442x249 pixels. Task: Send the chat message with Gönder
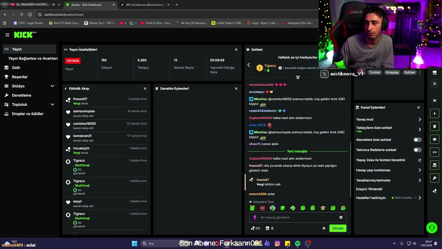tap(338, 228)
